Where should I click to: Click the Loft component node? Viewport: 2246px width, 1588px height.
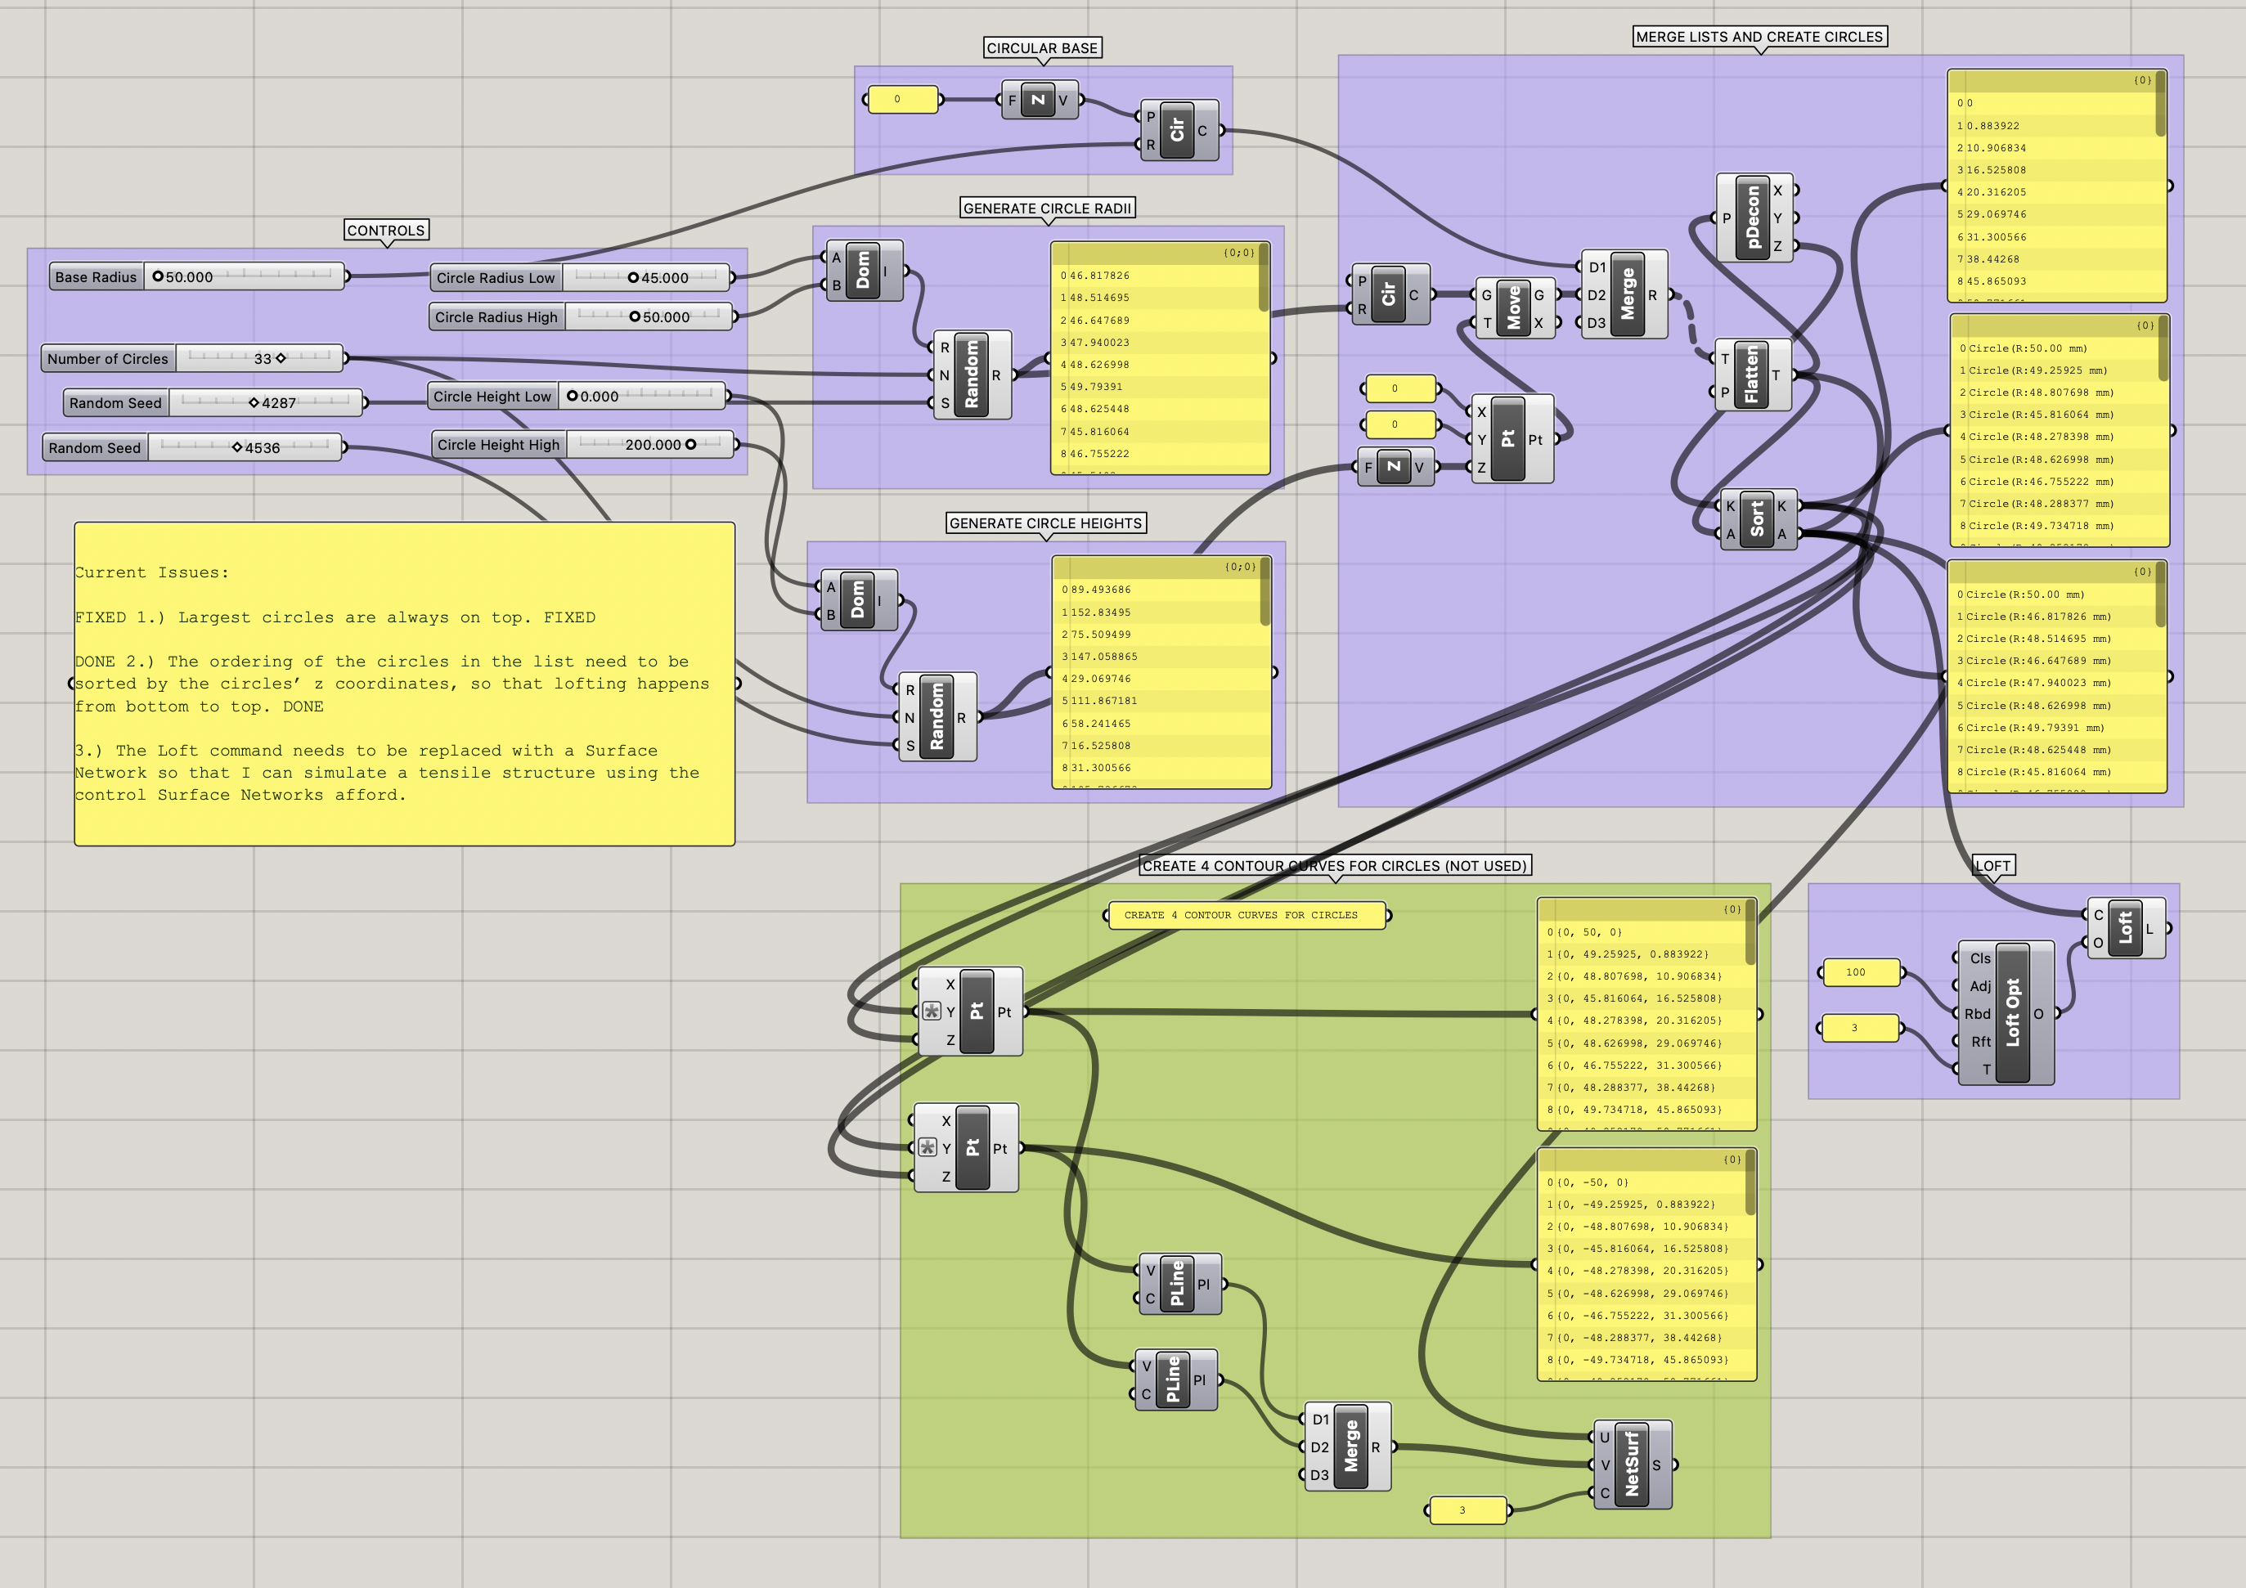point(2125,927)
